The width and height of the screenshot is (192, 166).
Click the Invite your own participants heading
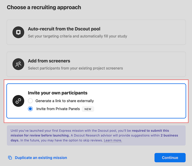pos(57,93)
